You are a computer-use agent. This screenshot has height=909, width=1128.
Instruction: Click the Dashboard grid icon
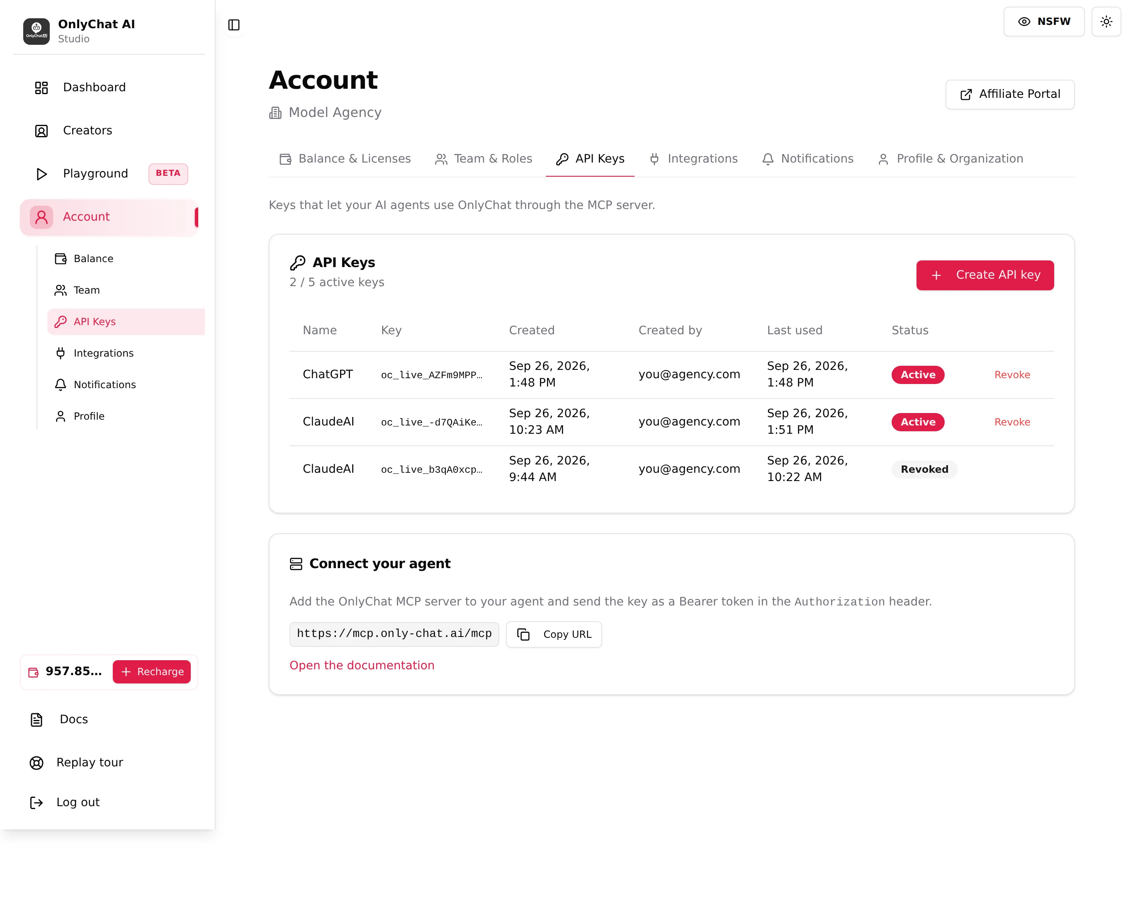41,87
